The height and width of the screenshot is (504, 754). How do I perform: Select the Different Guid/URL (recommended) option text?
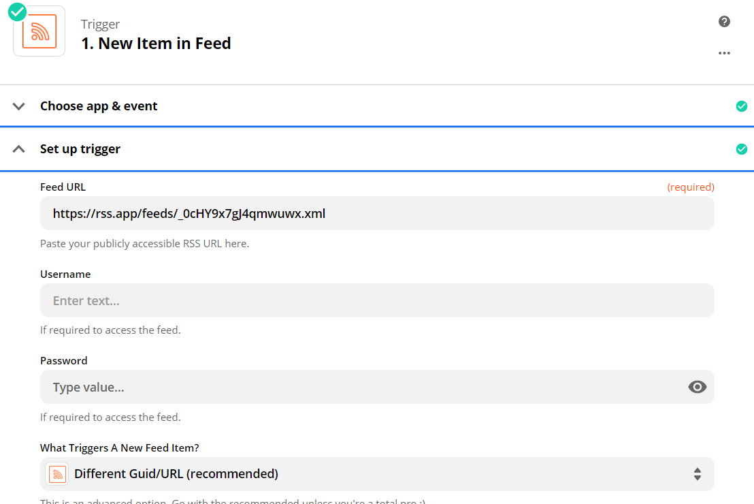point(176,474)
